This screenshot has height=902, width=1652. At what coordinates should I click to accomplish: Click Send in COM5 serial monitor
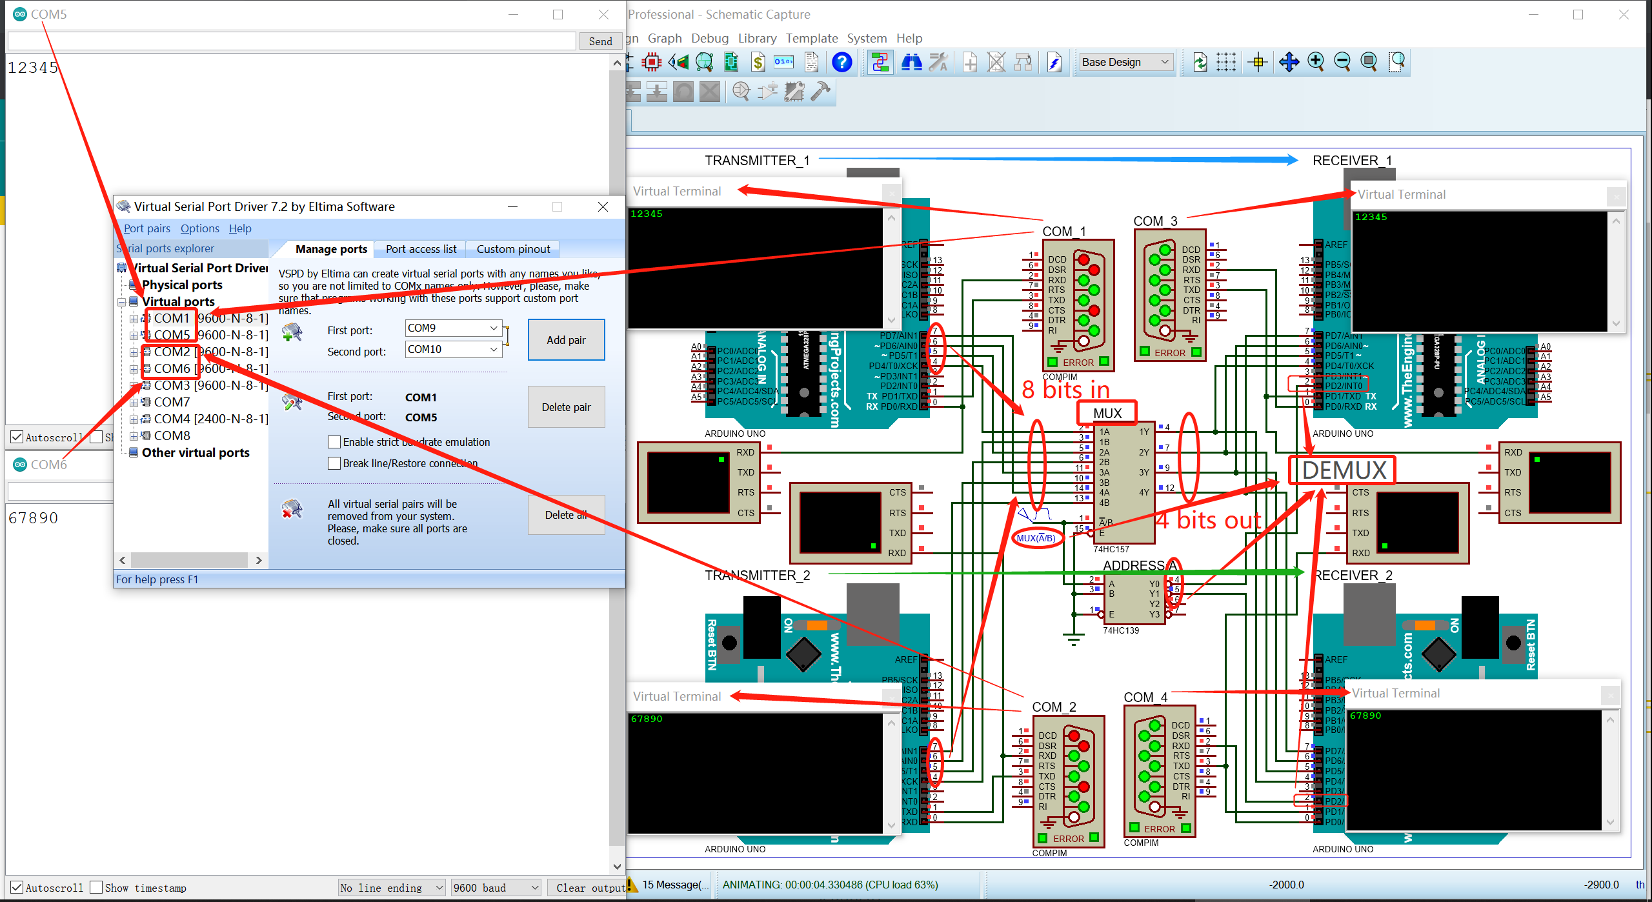[x=600, y=41]
